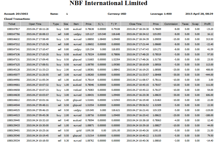
Task: Select ticket number 1080144661
Action: click(13, 85)
